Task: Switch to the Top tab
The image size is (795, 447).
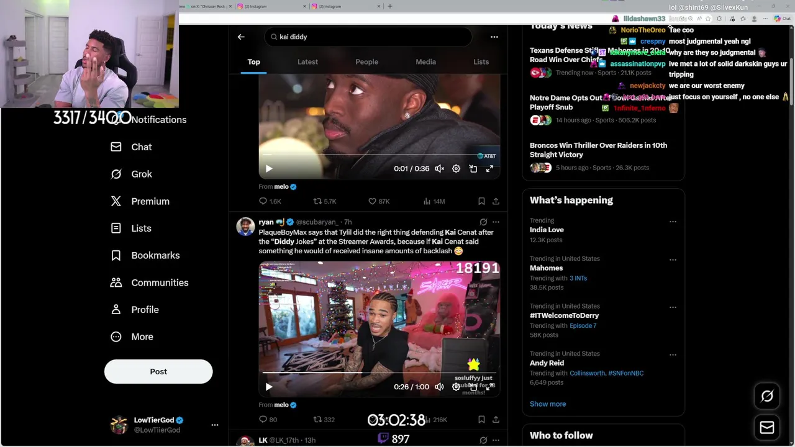Action: point(253,62)
